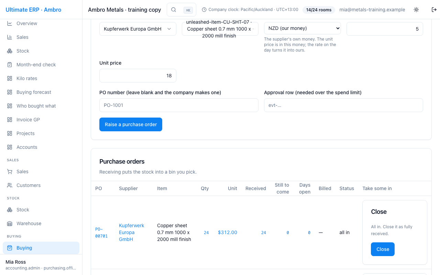440x275 pixels.
Task: Toggle the light/dark theme sun icon
Action: pos(416,10)
